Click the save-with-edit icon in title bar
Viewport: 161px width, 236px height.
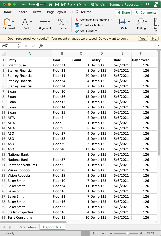(63, 4)
